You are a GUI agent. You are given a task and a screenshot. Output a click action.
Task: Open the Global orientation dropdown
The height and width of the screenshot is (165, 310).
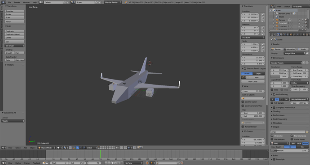pos(91,148)
